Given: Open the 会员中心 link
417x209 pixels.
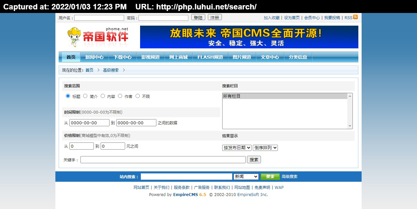Looking at the screenshot, I should pyautogui.click(x=312, y=18).
